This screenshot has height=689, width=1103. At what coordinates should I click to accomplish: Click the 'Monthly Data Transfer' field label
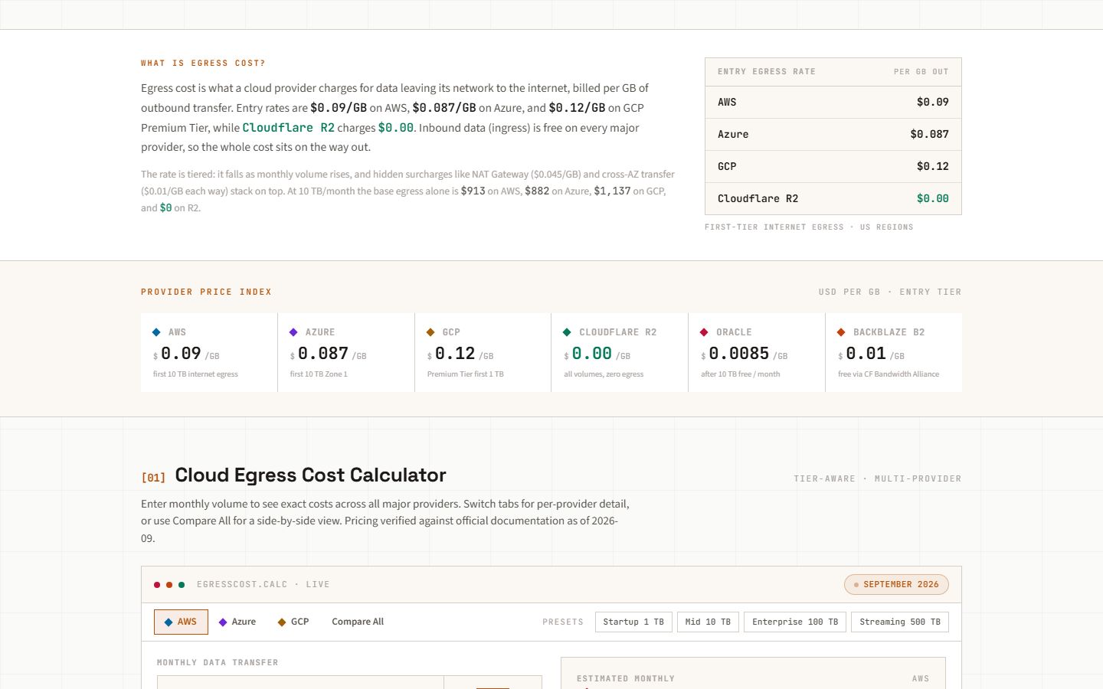click(x=218, y=663)
